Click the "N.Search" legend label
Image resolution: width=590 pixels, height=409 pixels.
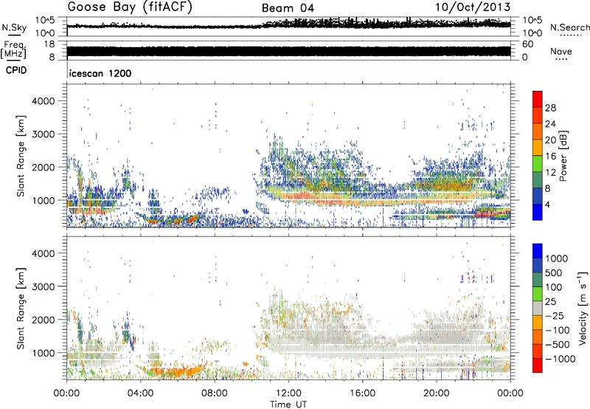569,27
